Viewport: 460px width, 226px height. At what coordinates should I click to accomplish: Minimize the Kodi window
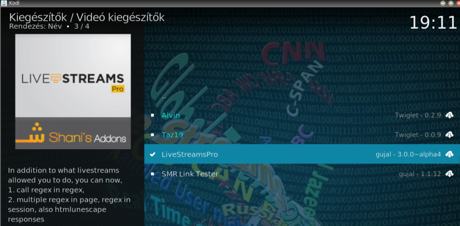tap(442, 3)
